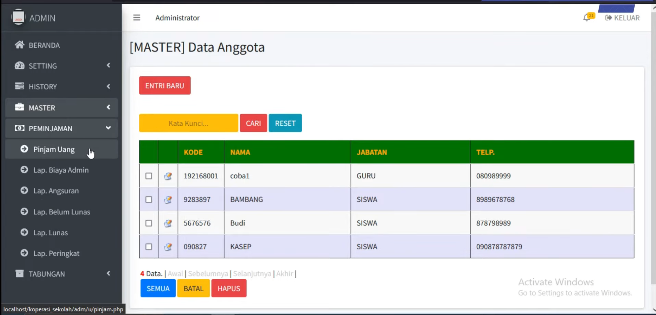Click arrow icon beside Pinjam Uang
Screen dimensions: 656x315
(24, 149)
